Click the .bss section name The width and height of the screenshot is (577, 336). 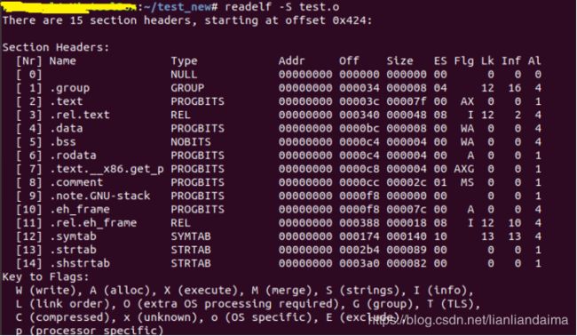pyautogui.click(x=63, y=142)
